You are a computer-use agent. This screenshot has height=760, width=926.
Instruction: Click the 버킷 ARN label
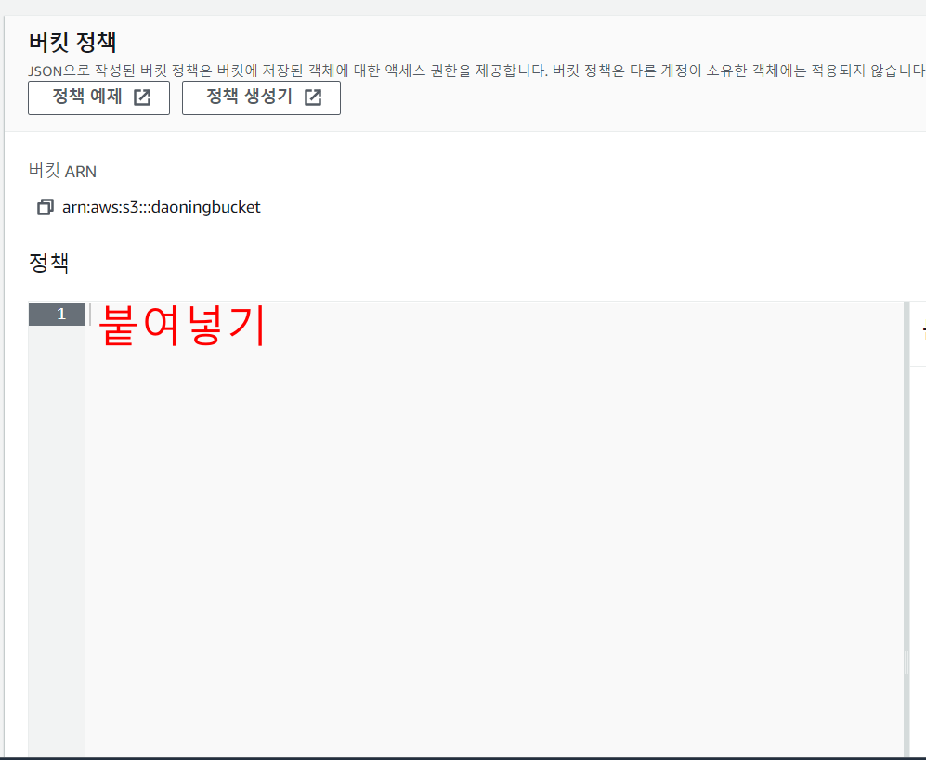62,171
